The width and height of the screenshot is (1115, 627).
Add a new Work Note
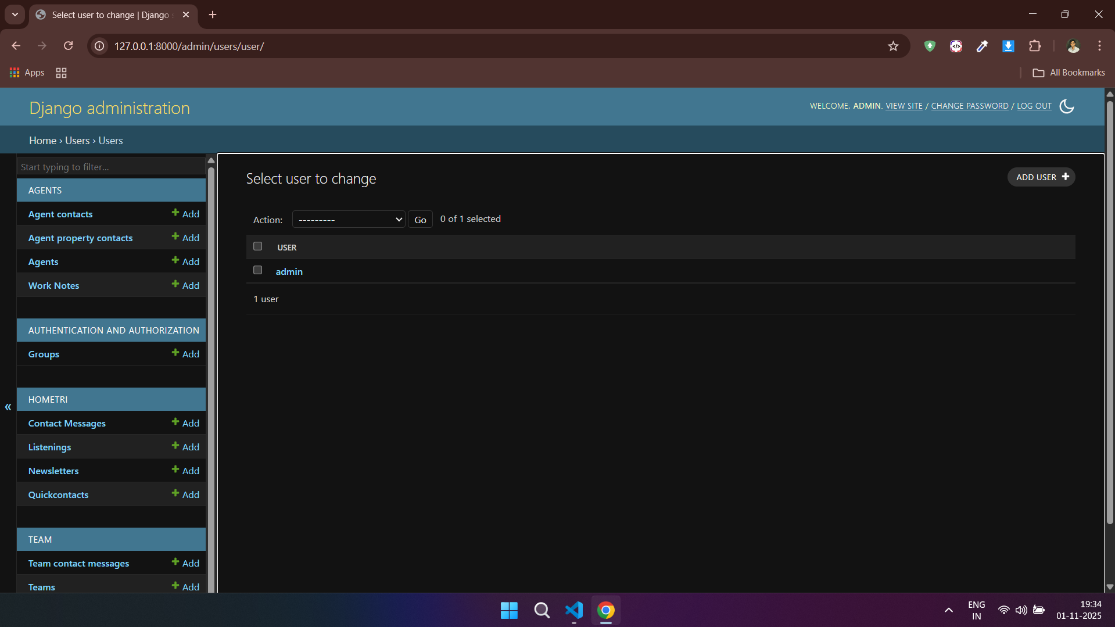[185, 285]
